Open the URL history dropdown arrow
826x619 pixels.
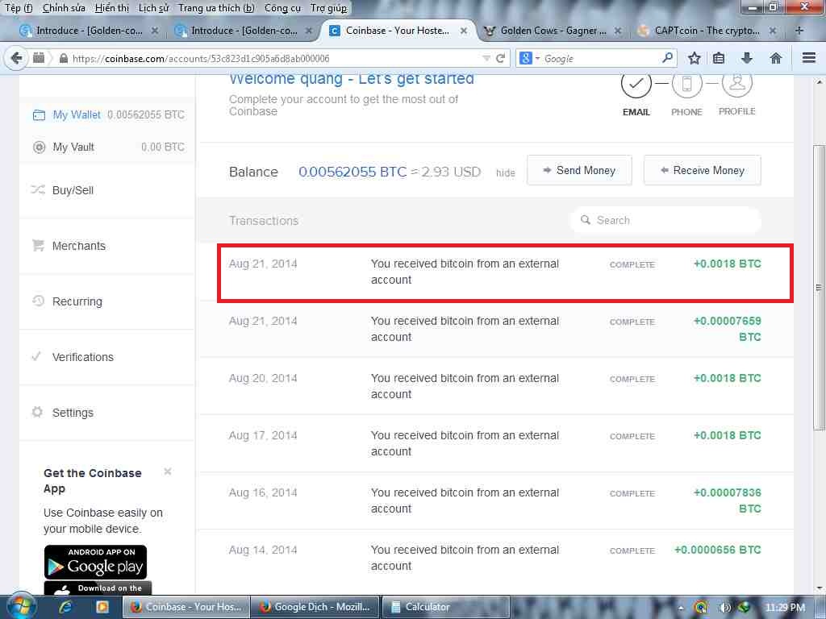pos(486,58)
